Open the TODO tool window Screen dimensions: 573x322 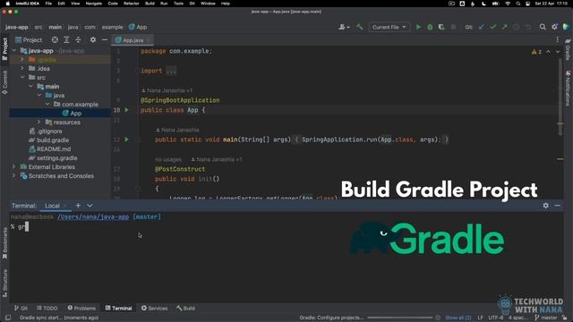coord(47,308)
